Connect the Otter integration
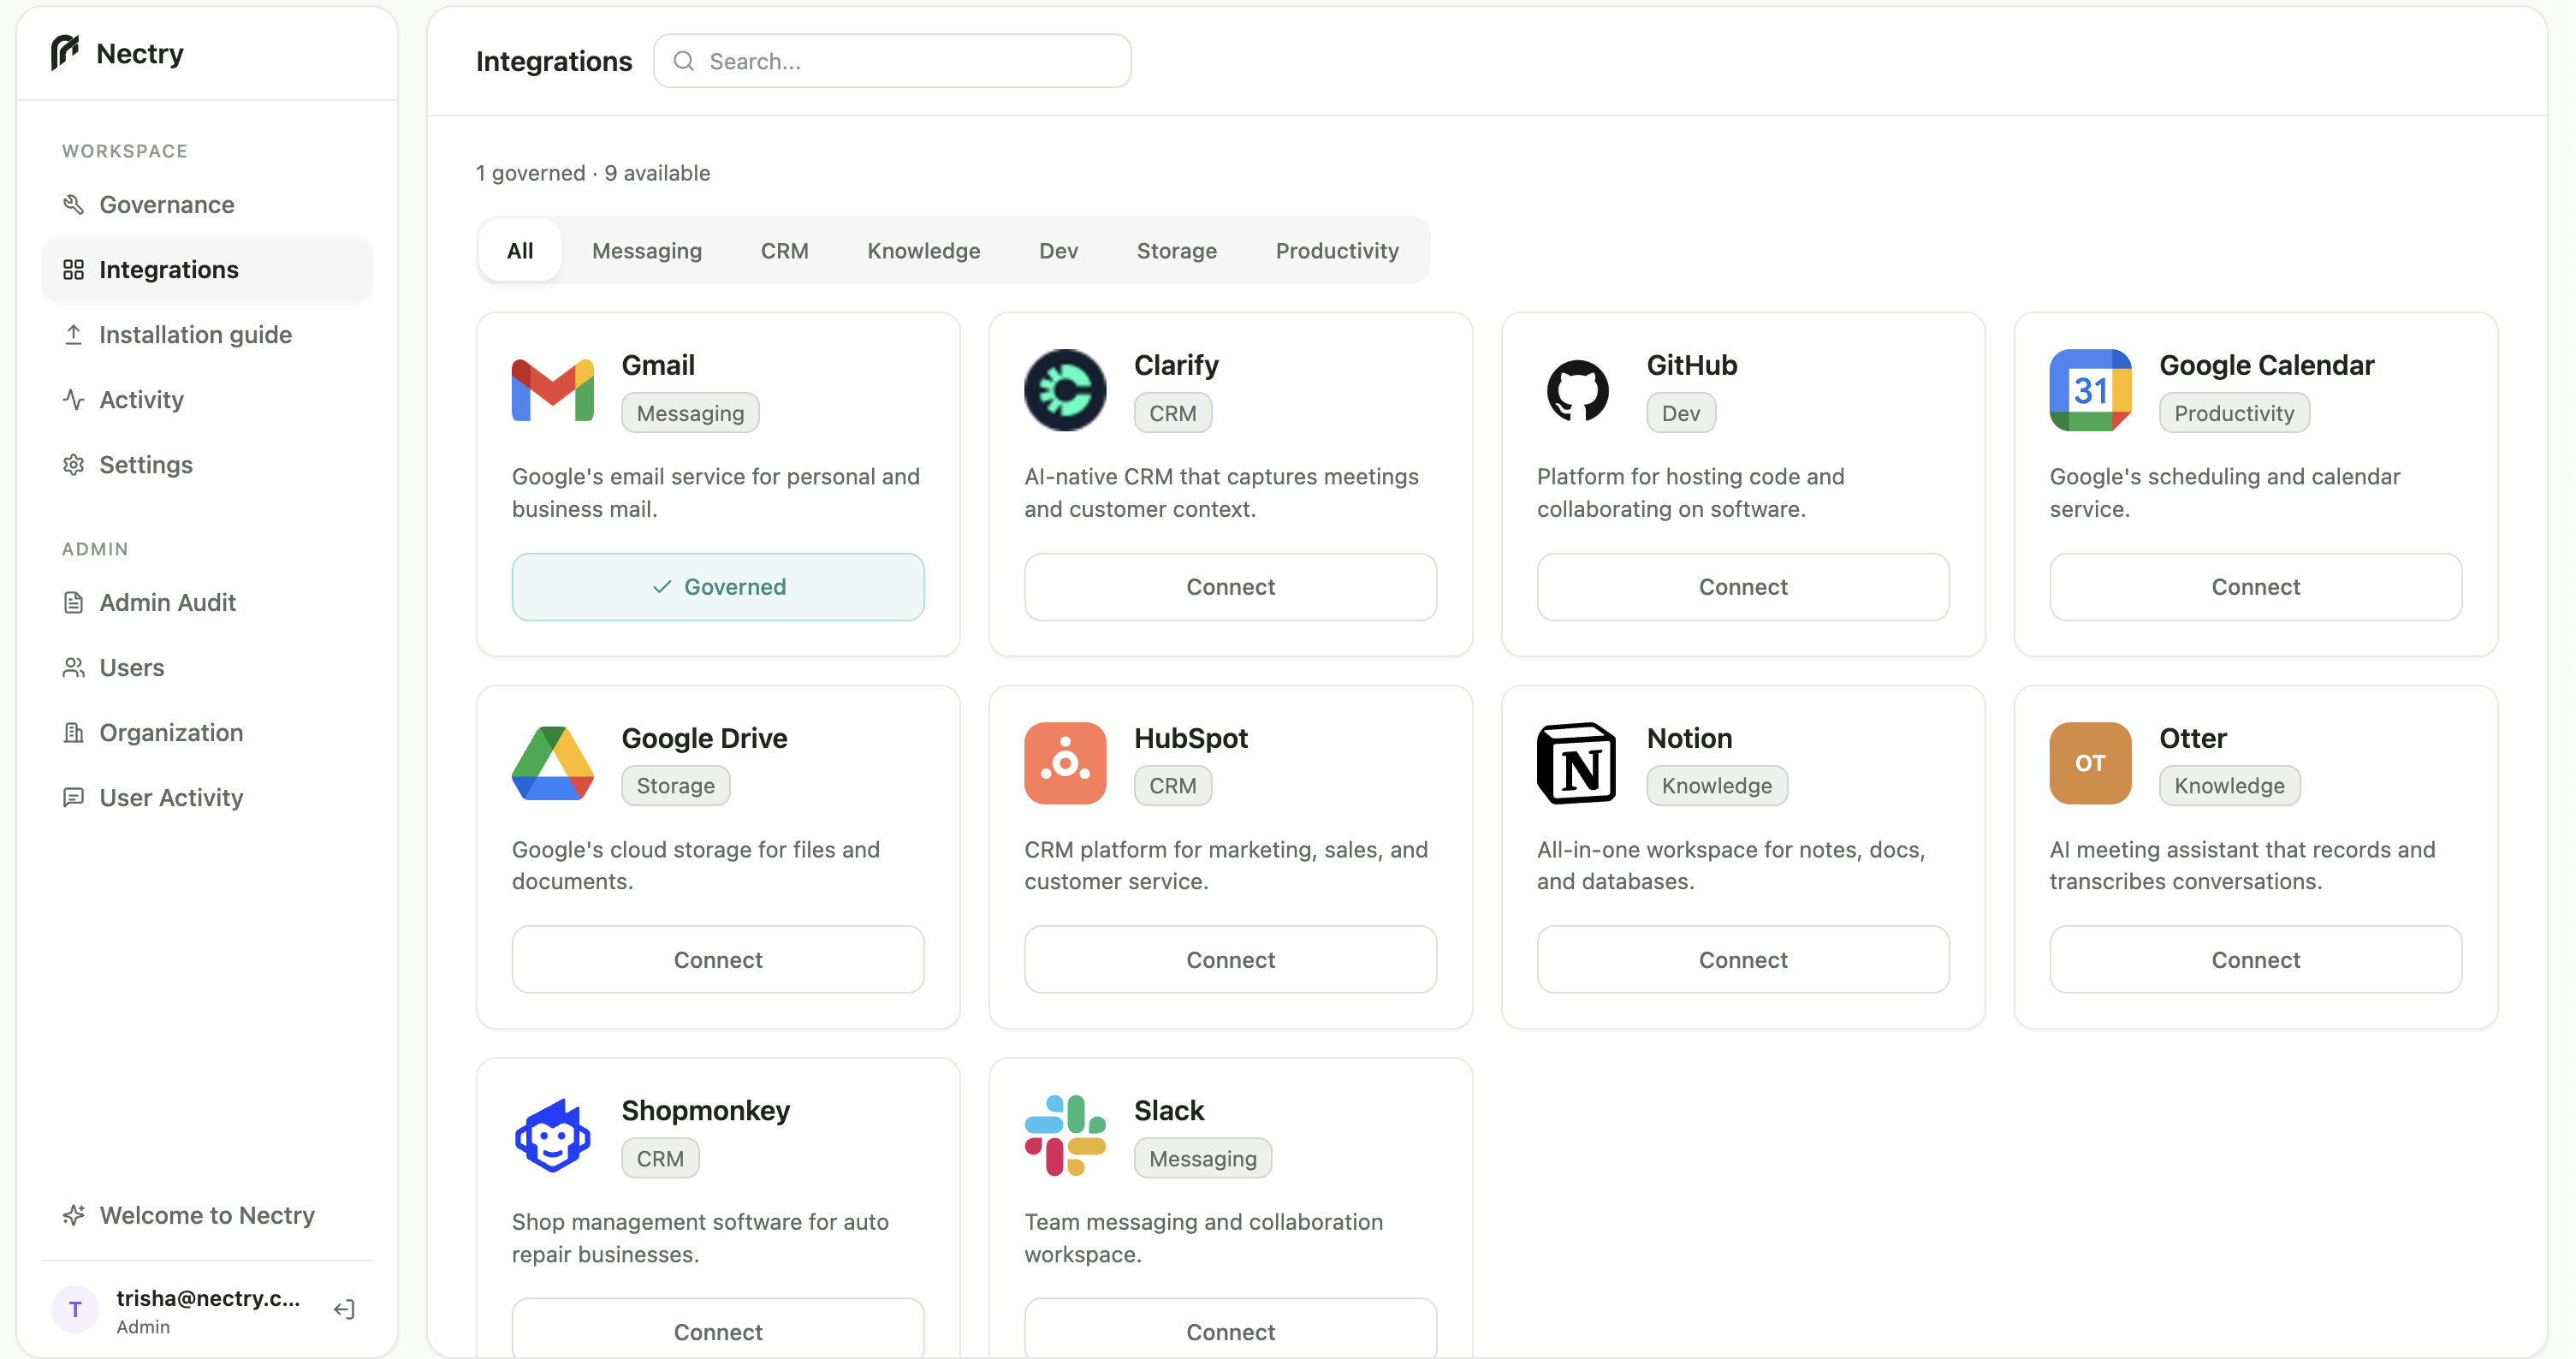Image resolution: width=2576 pixels, height=1359 pixels. [x=2255, y=959]
